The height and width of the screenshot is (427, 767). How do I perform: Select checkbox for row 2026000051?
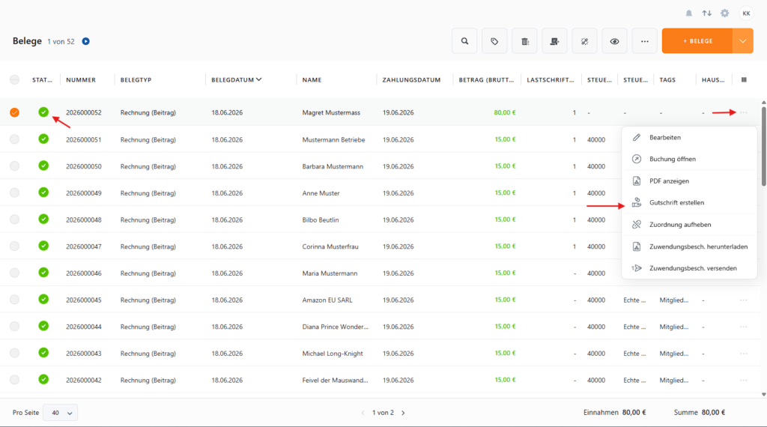(x=15, y=139)
